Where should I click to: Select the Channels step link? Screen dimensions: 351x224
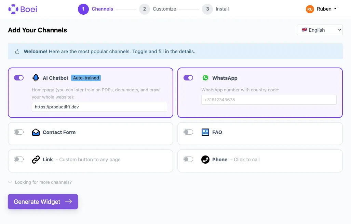pyautogui.click(x=102, y=9)
